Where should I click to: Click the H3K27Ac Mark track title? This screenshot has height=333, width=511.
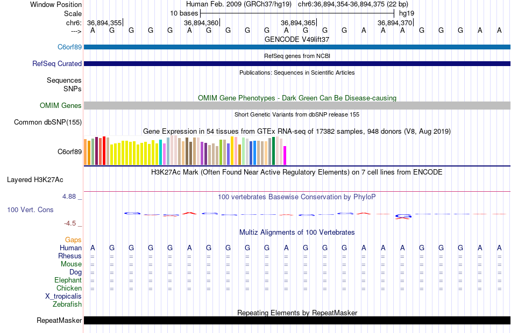click(x=297, y=172)
